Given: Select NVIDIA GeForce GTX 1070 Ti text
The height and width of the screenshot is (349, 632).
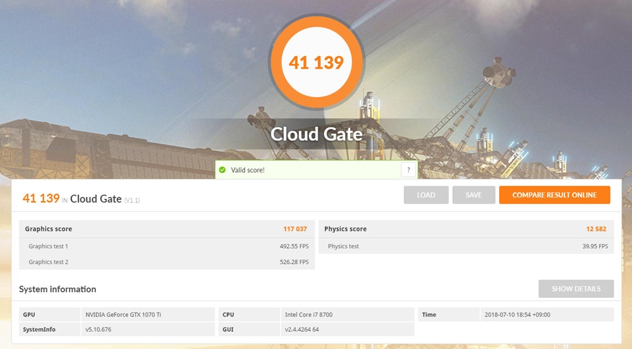Looking at the screenshot, I should 123,314.
